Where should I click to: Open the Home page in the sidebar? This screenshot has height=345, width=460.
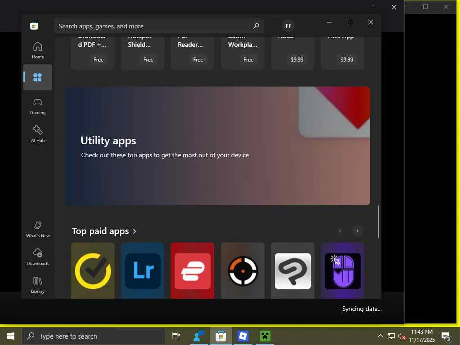[38, 50]
